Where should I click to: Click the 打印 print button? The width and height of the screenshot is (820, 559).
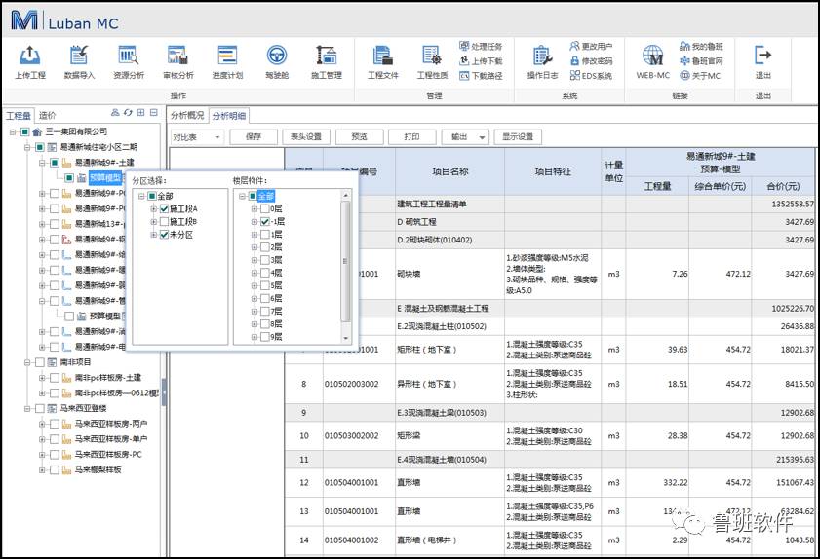412,137
